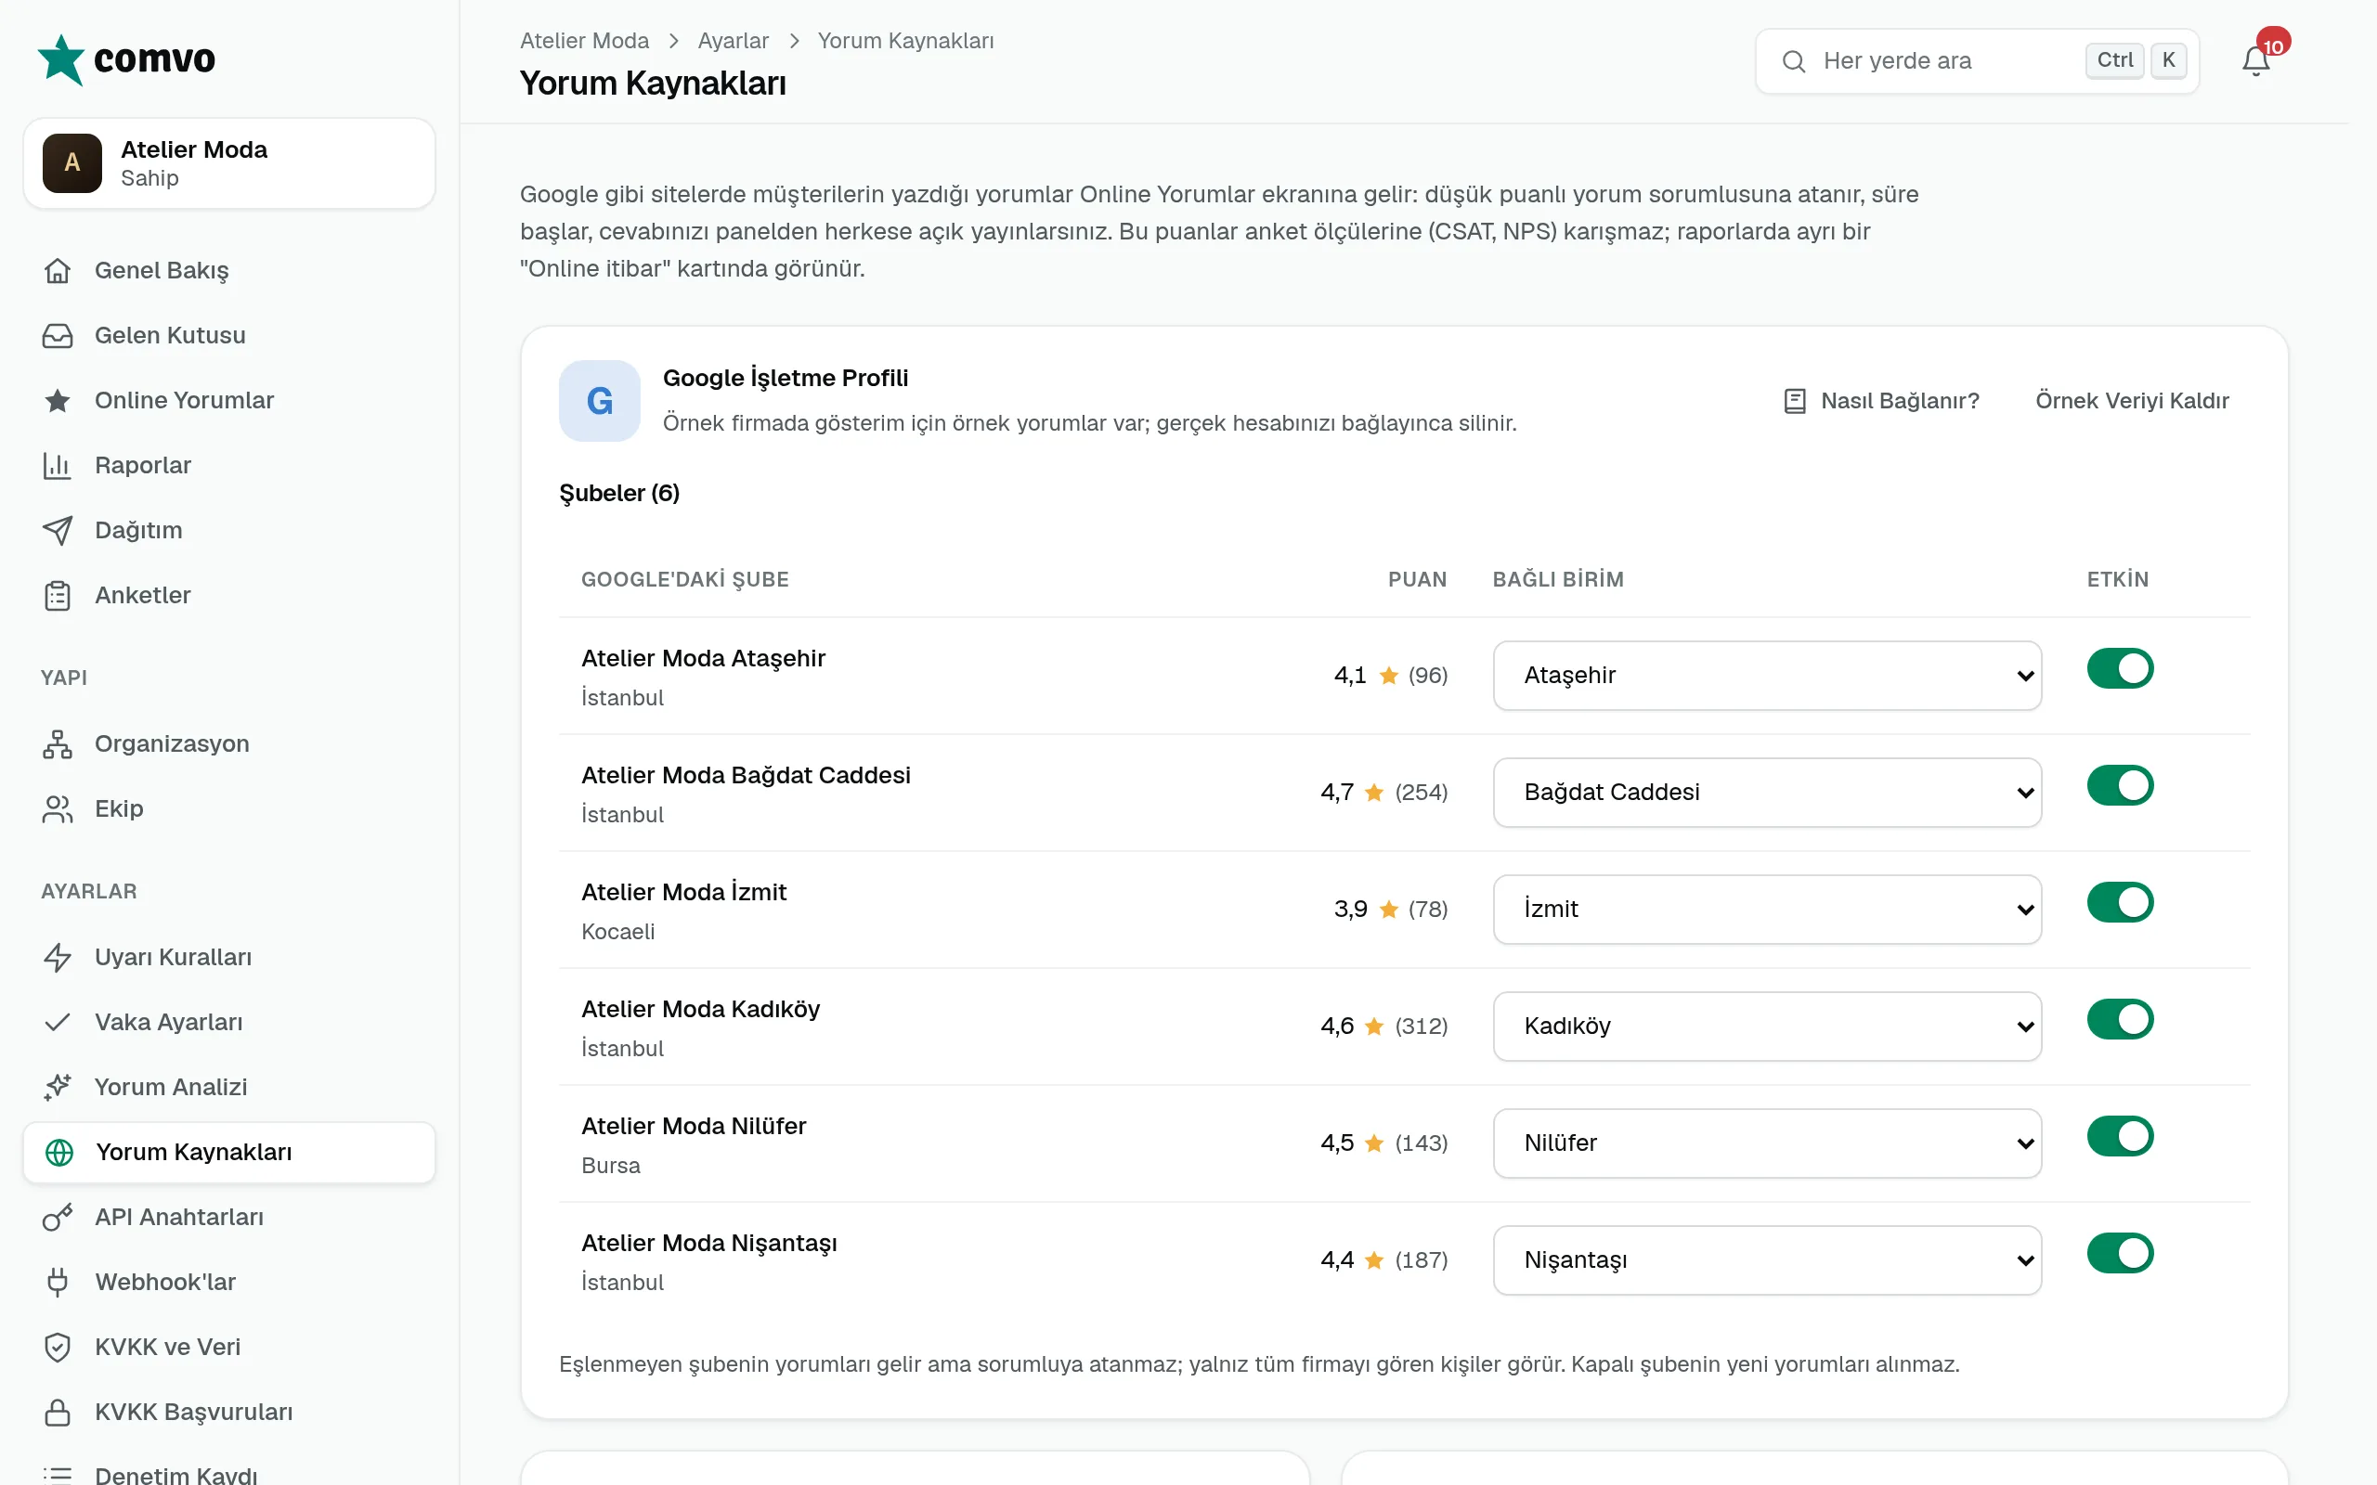Screen dimensions: 2377x1485
Task: Click the API Anahtarları key icon
Action: click(57, 1217)
